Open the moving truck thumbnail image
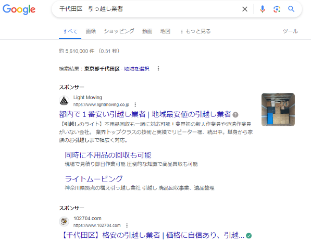 (x=278, y=110)
